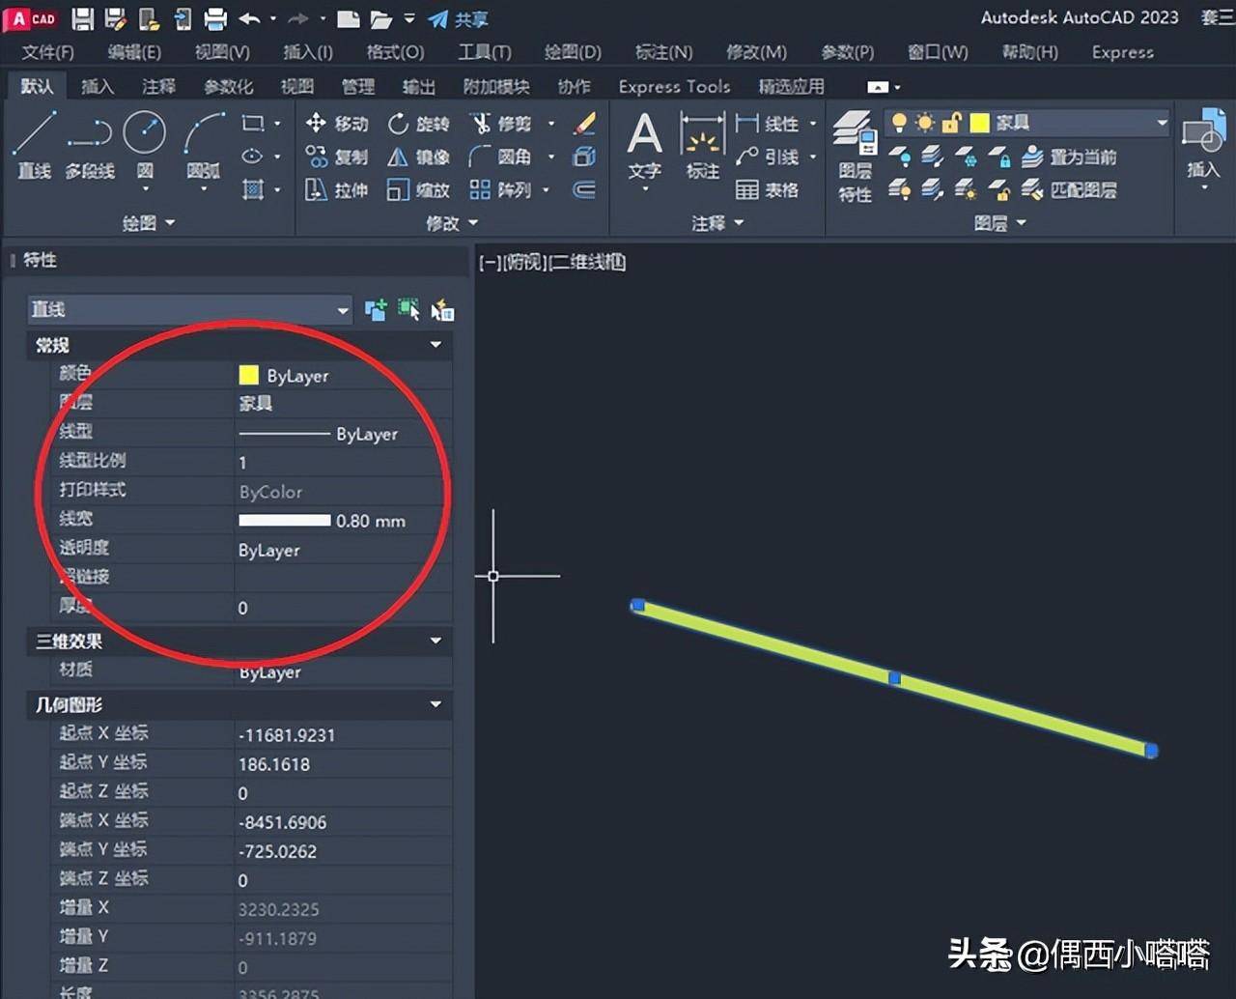Click the yellow layer color swatch in ribbon
Viewport: 1236px width, 999px height.
[979, 123]
